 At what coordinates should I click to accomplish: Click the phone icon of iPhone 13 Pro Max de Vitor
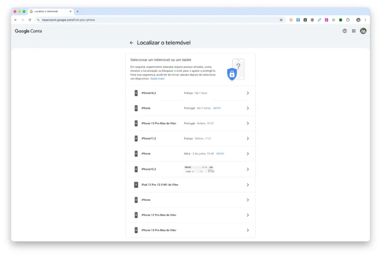pyautogui.click(x=136, y=230)
